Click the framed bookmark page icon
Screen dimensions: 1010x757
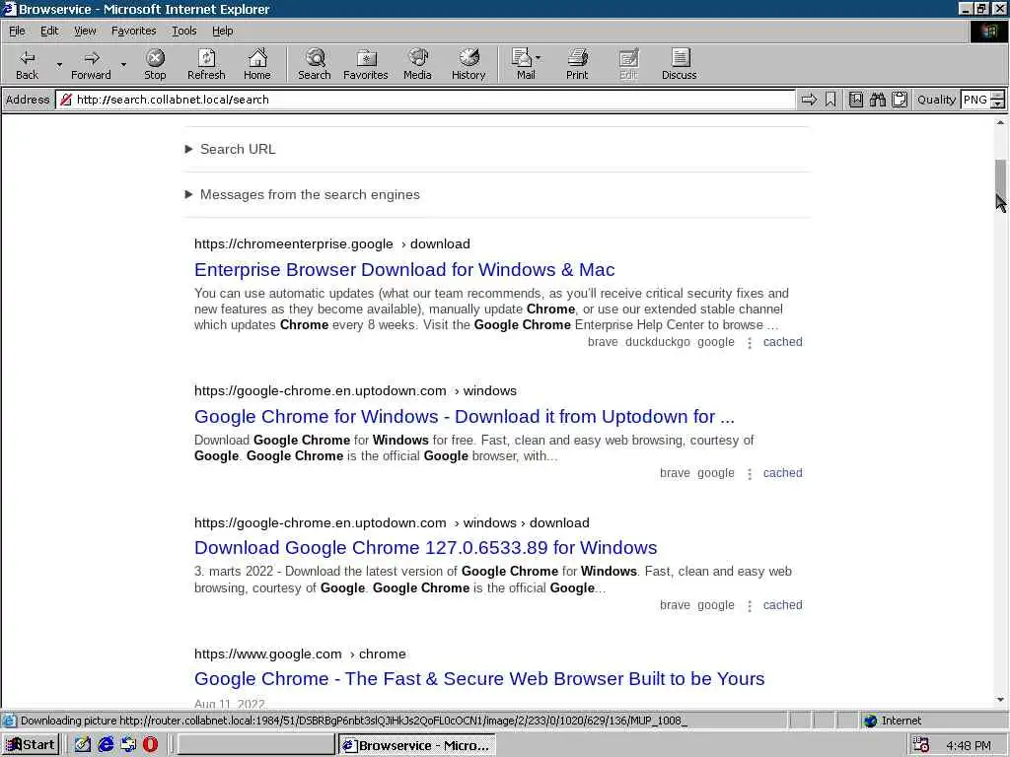[855, 100]
